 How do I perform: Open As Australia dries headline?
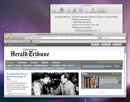(x=17, y=76)
